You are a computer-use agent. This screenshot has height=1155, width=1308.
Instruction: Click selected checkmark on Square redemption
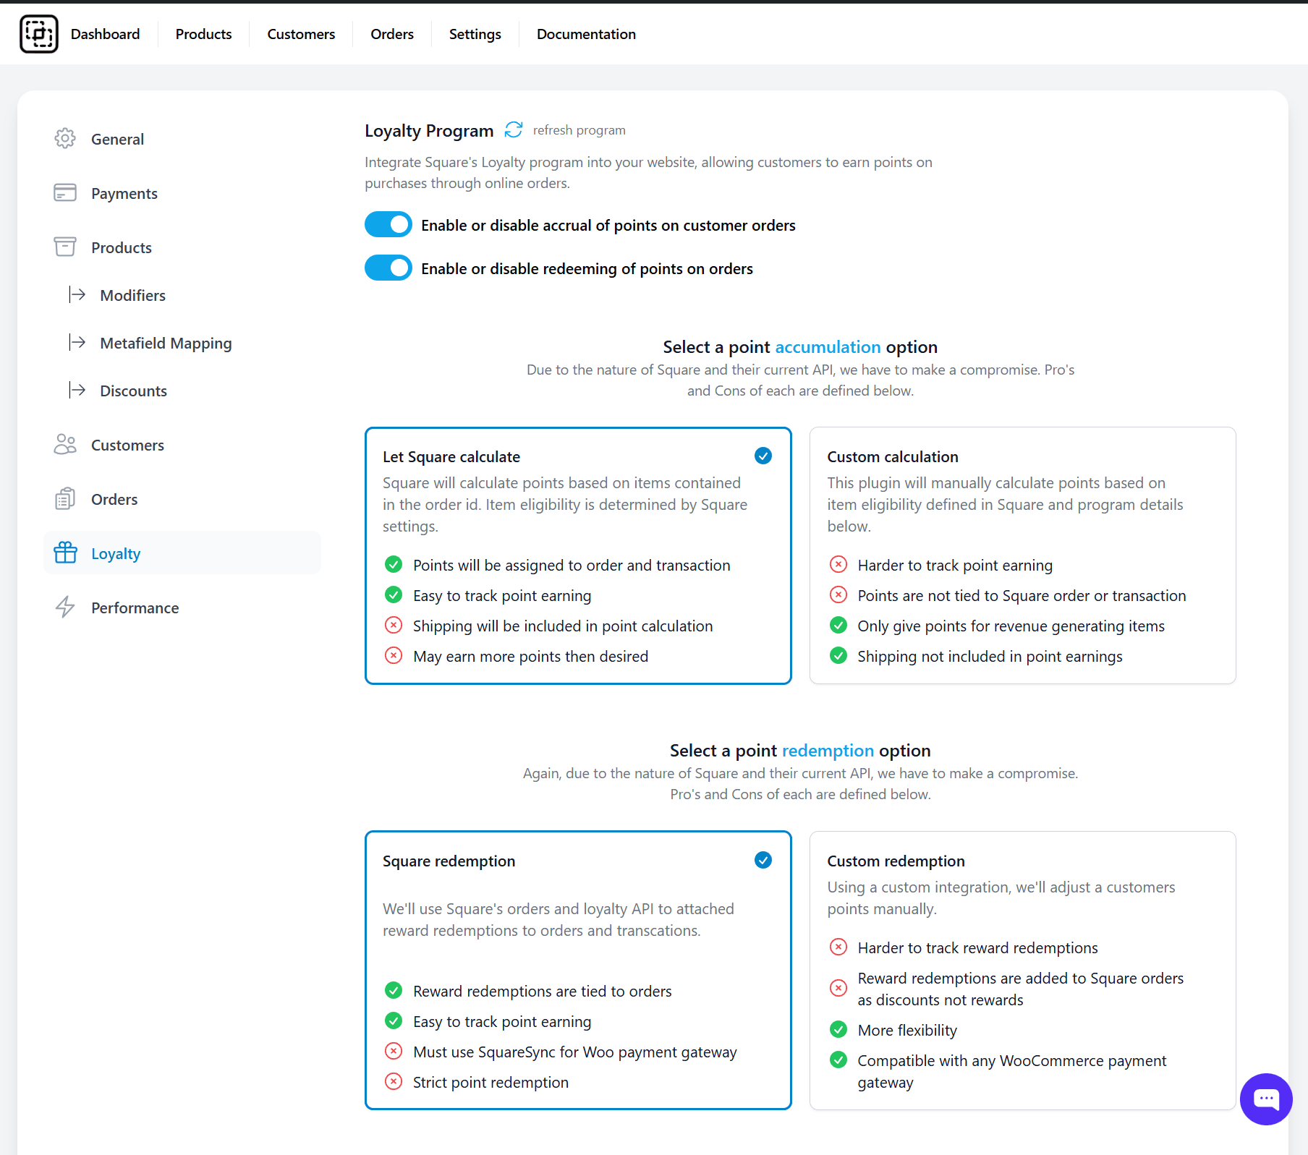coord(763,860)
